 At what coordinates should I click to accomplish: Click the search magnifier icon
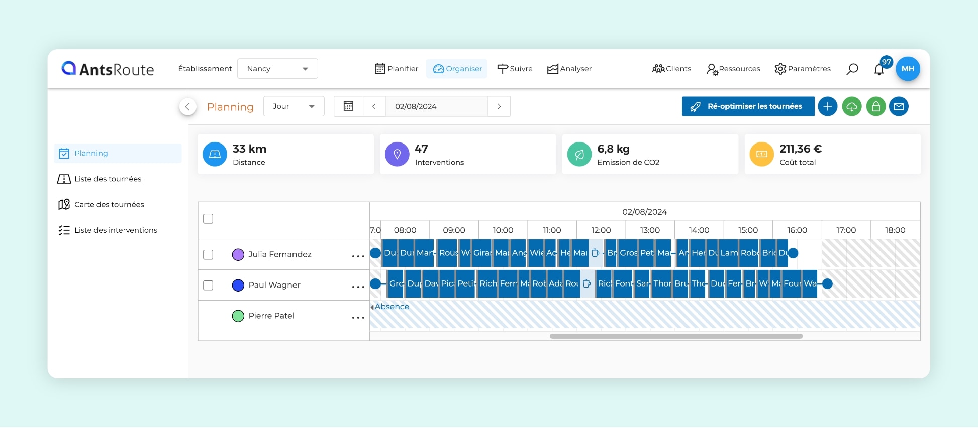[x=852, y=69]
